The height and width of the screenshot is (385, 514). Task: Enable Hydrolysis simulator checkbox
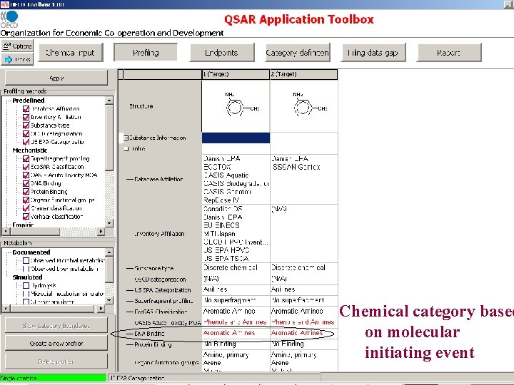pyautogui.click(x=26, y=285)
